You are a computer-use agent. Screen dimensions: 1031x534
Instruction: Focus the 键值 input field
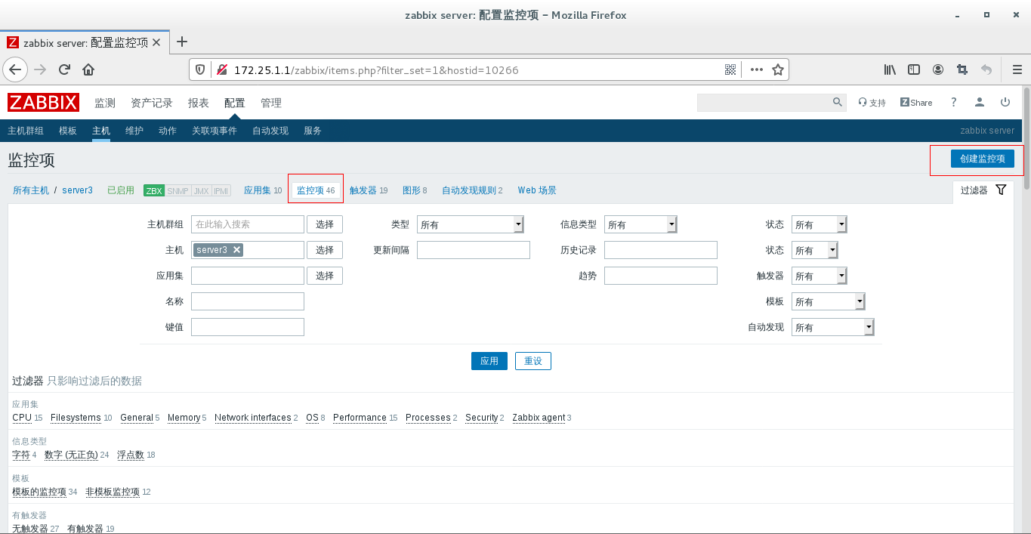(248, 327)
